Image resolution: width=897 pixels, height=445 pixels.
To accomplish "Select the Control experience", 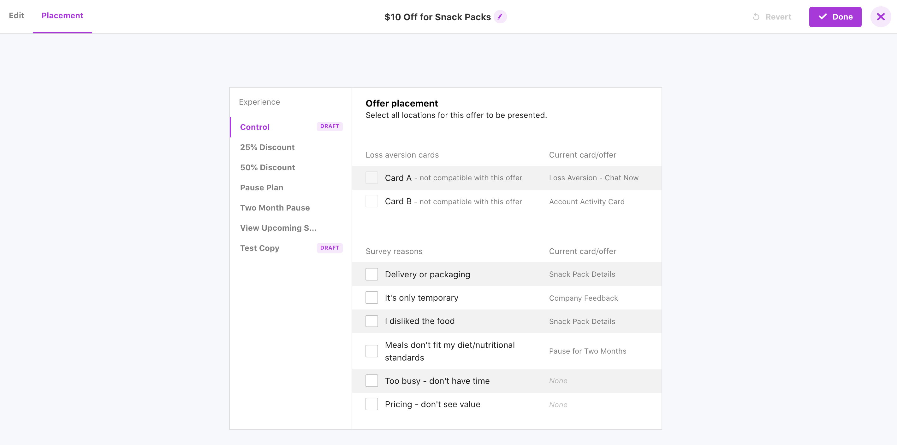I will pos(254,127).
